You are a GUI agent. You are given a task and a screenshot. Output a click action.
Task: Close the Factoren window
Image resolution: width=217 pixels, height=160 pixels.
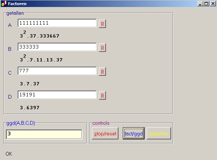tap(213, 4)
